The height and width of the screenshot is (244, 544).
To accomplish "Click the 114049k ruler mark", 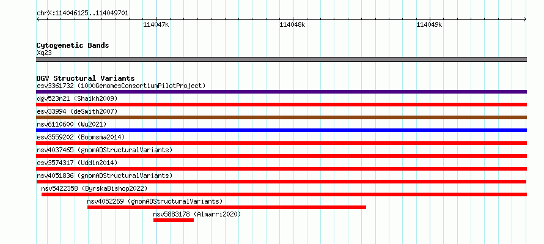I will (429, 24).
